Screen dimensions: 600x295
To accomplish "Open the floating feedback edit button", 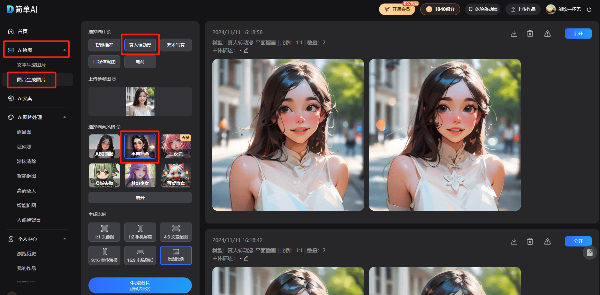I will tap(589, 253).
